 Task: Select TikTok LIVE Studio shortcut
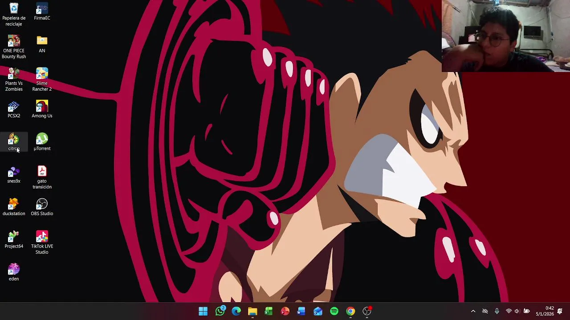pyautogui.click(x=42, y=243)
